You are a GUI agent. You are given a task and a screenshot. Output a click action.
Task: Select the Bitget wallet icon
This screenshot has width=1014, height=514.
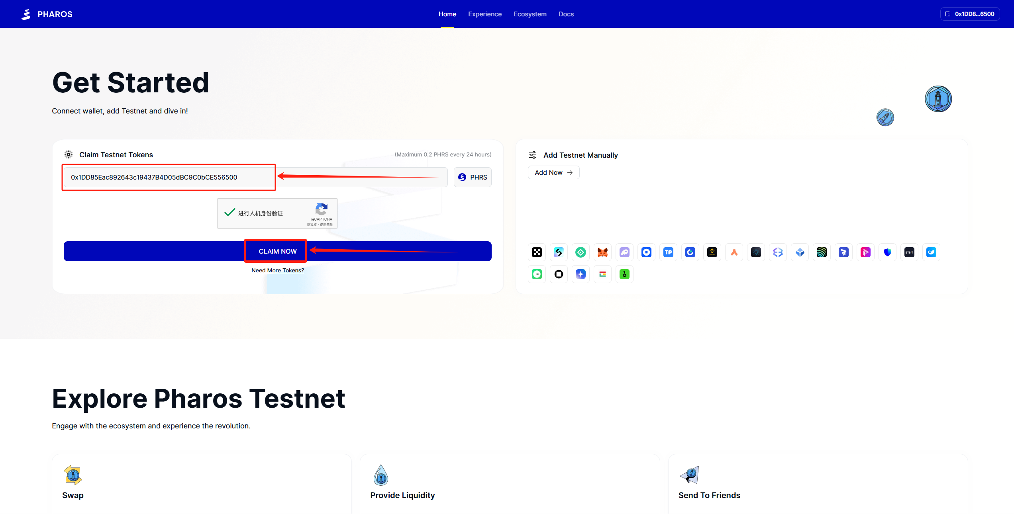[559, 252]
